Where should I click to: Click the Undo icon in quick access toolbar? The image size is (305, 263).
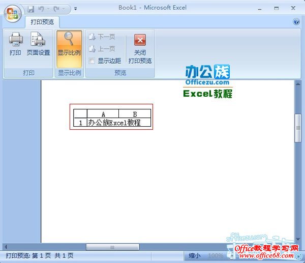coord(41,9)
